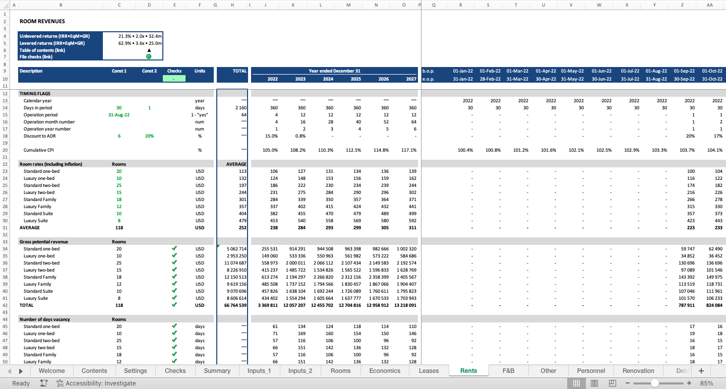This screenshot has height=389, width=726.
Task: Open the Economics sheet tab
Action: [385, 371]
